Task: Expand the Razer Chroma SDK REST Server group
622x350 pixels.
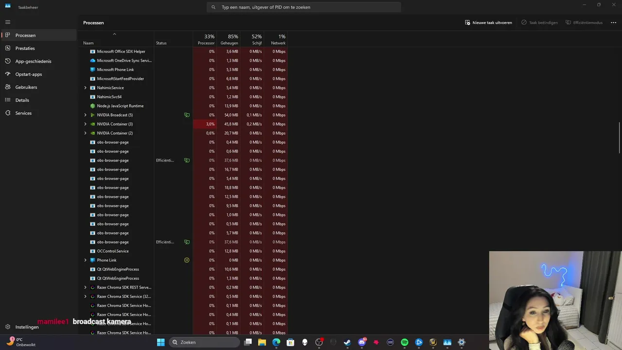Action: 86,287
